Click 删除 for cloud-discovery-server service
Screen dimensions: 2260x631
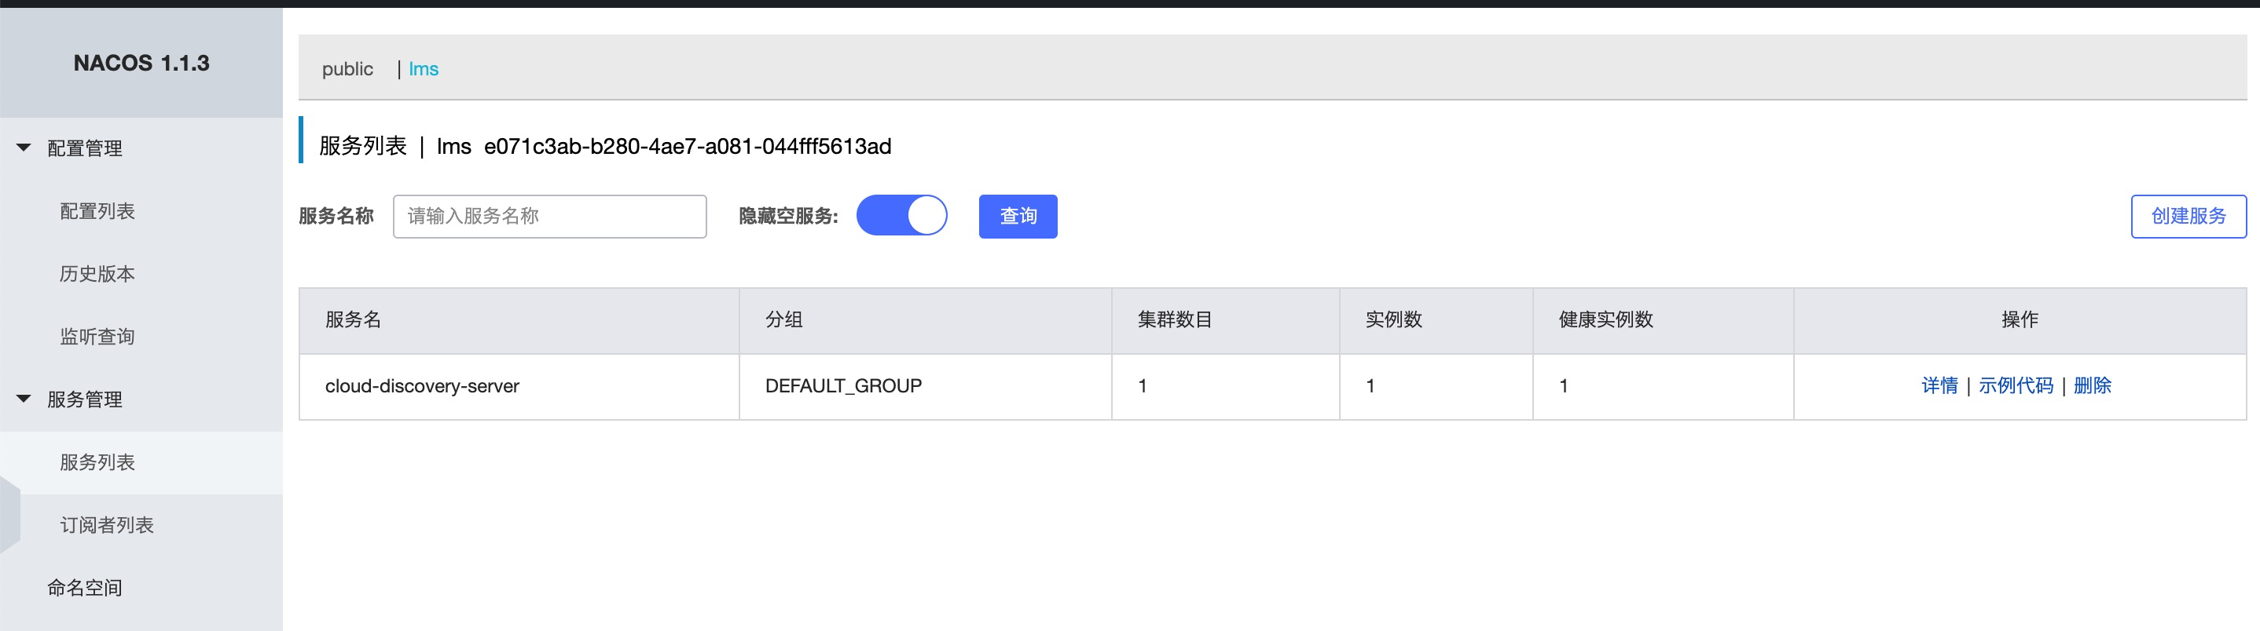2093,385
